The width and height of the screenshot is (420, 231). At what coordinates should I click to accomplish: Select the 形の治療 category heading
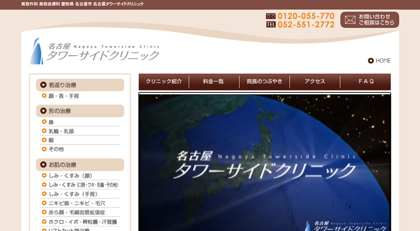(80, 111)
